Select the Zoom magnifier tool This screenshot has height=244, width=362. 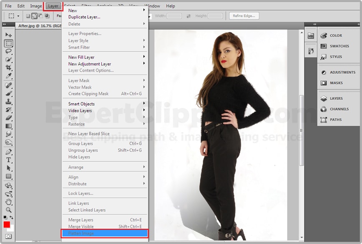(9, 210)
